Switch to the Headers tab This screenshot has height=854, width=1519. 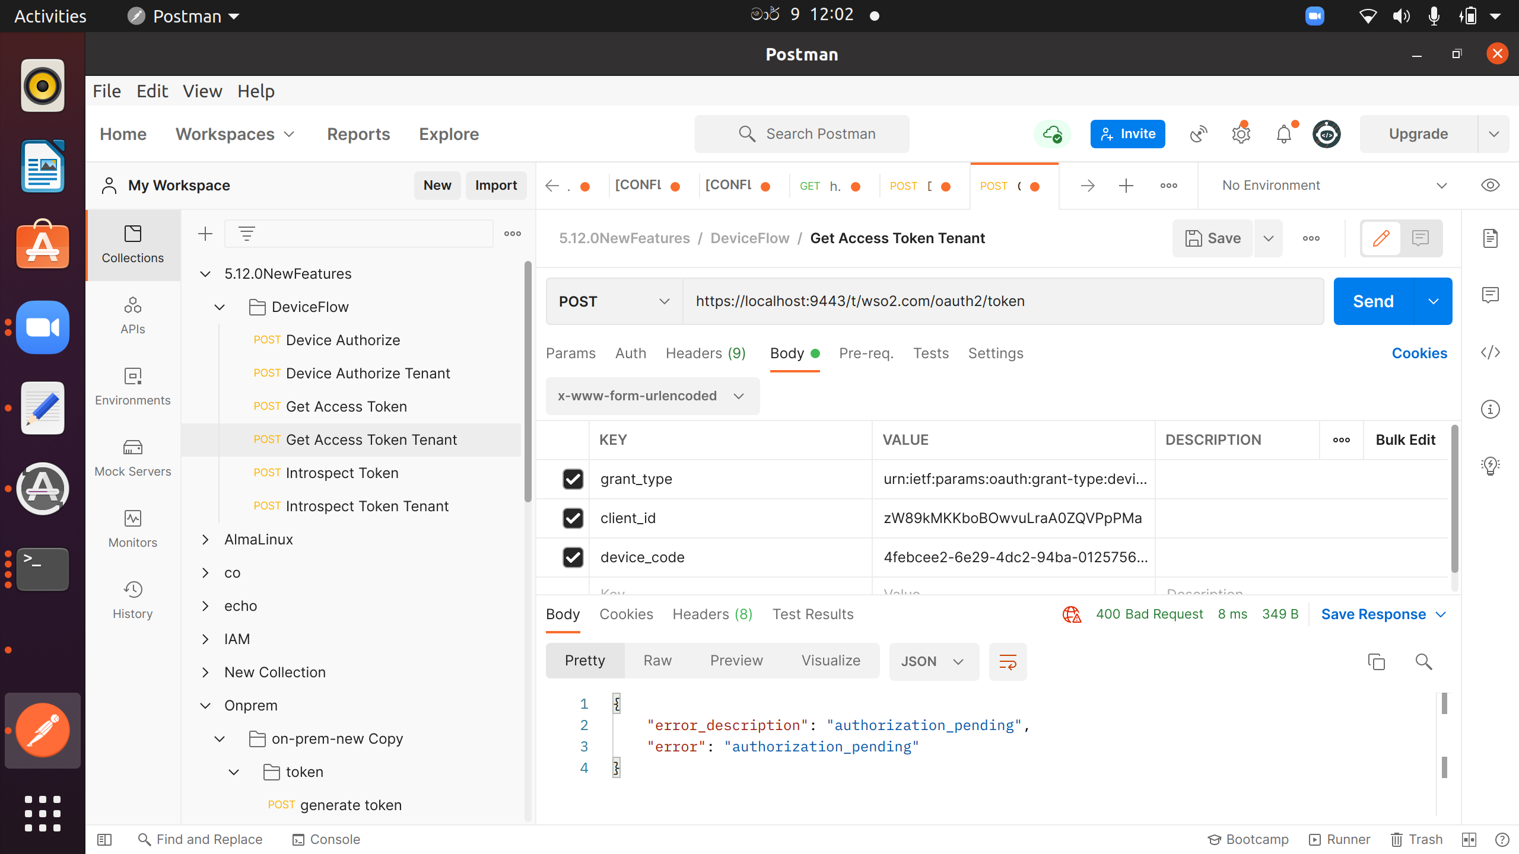pyautogui.click(x=705, y=353)
